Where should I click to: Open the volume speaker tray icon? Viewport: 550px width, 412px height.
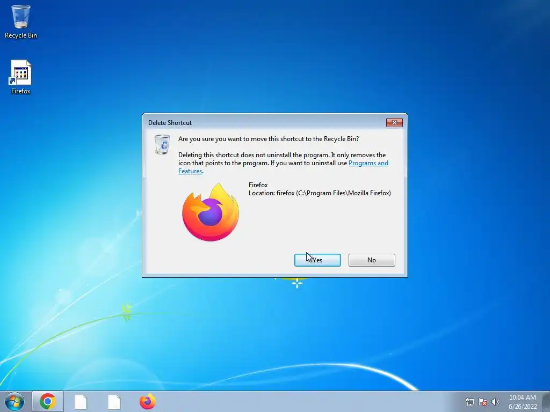496,402
